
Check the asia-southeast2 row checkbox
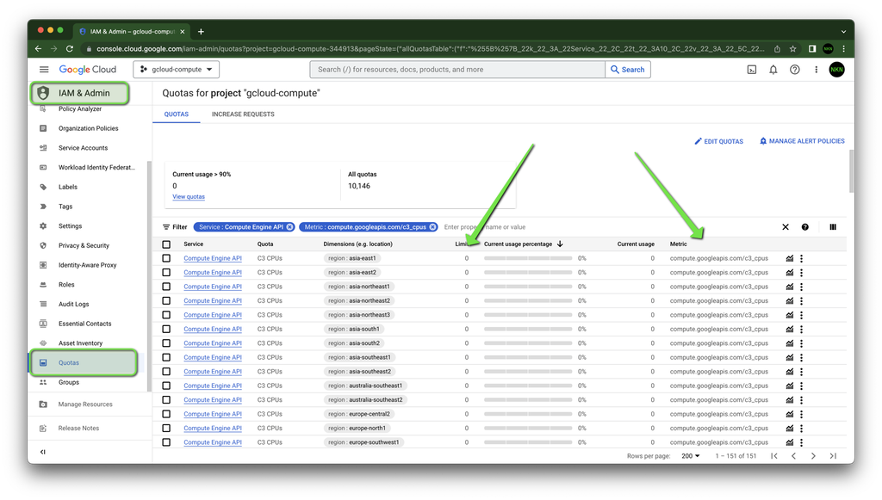click(x=166, y=372)
